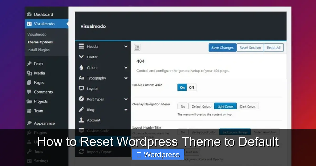
Task: Open Theme Options submenu item
Action: (40, 42)
